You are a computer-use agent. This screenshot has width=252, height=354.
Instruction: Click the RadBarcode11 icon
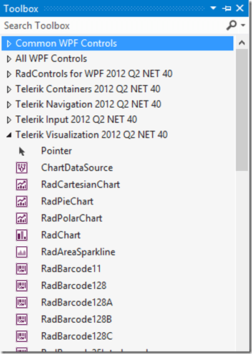[x=22, y=269]
